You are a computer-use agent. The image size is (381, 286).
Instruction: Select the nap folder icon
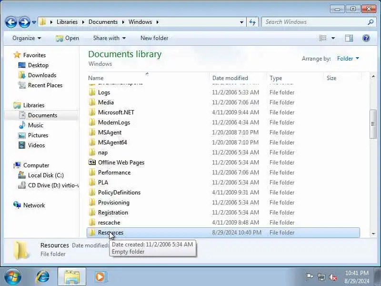coord(92,153)
